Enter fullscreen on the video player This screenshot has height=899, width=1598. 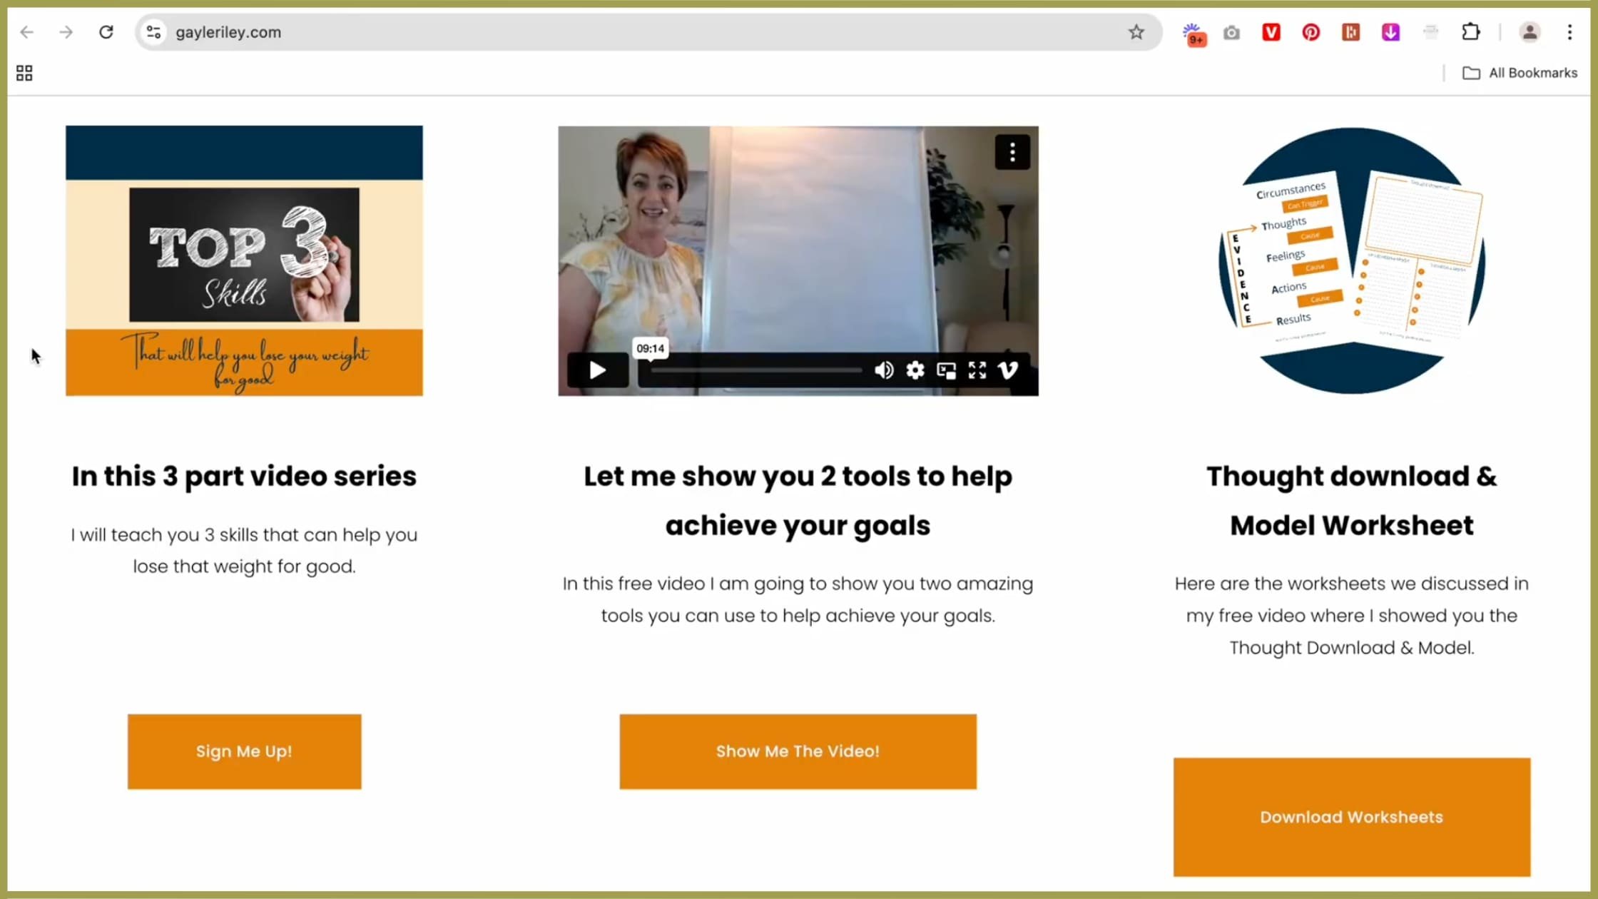point(977,370)
